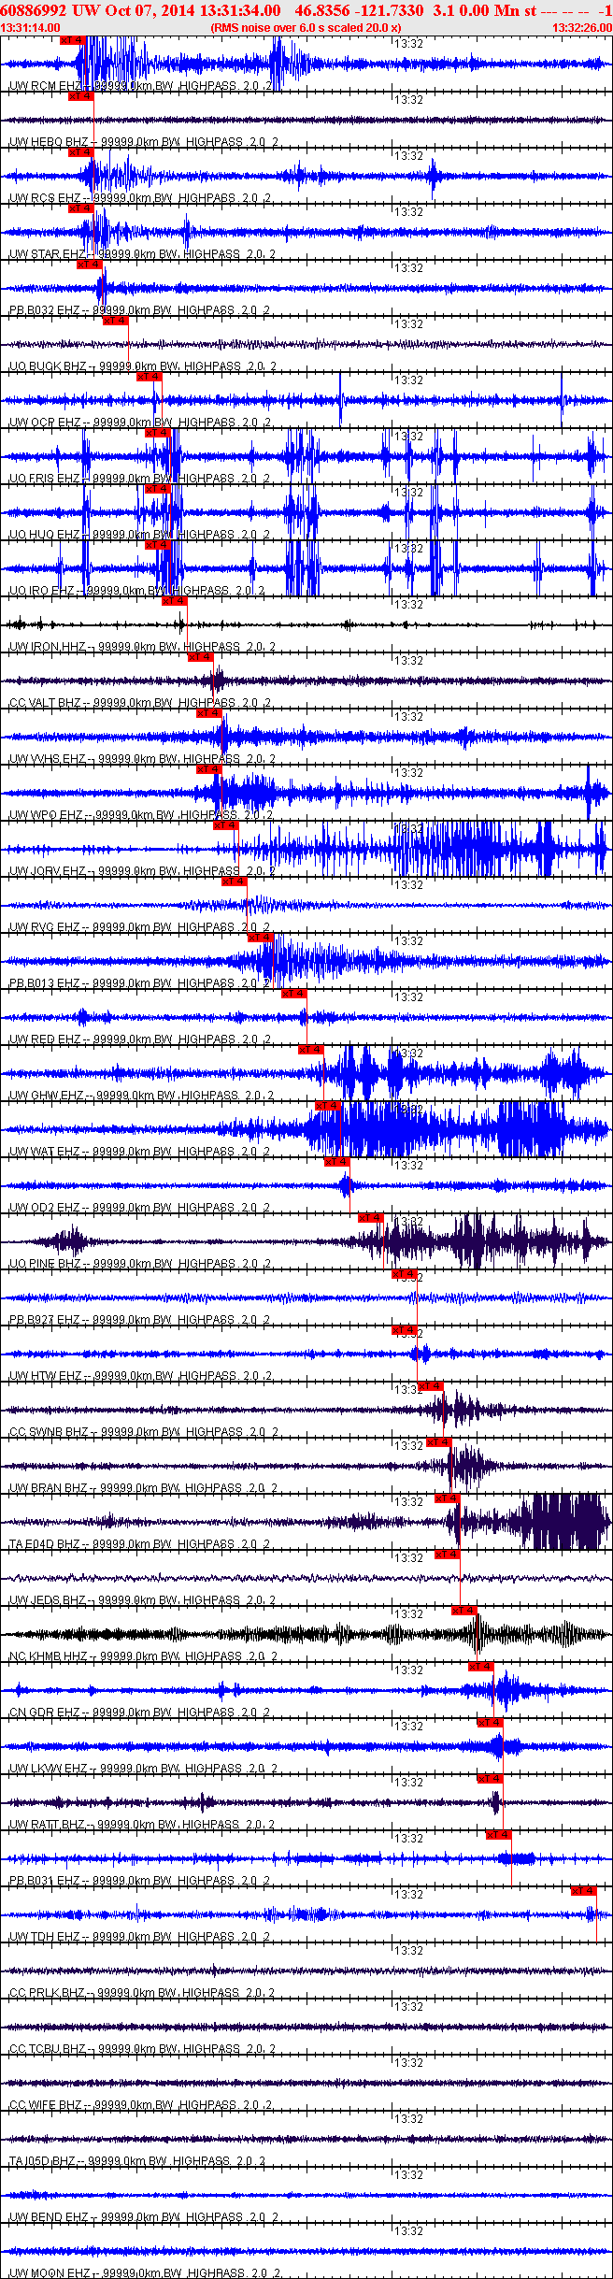Viewport: 613px width, 2279px height.
Task: Click the red pick flag on B927 trace
Action: point(406,1274)
